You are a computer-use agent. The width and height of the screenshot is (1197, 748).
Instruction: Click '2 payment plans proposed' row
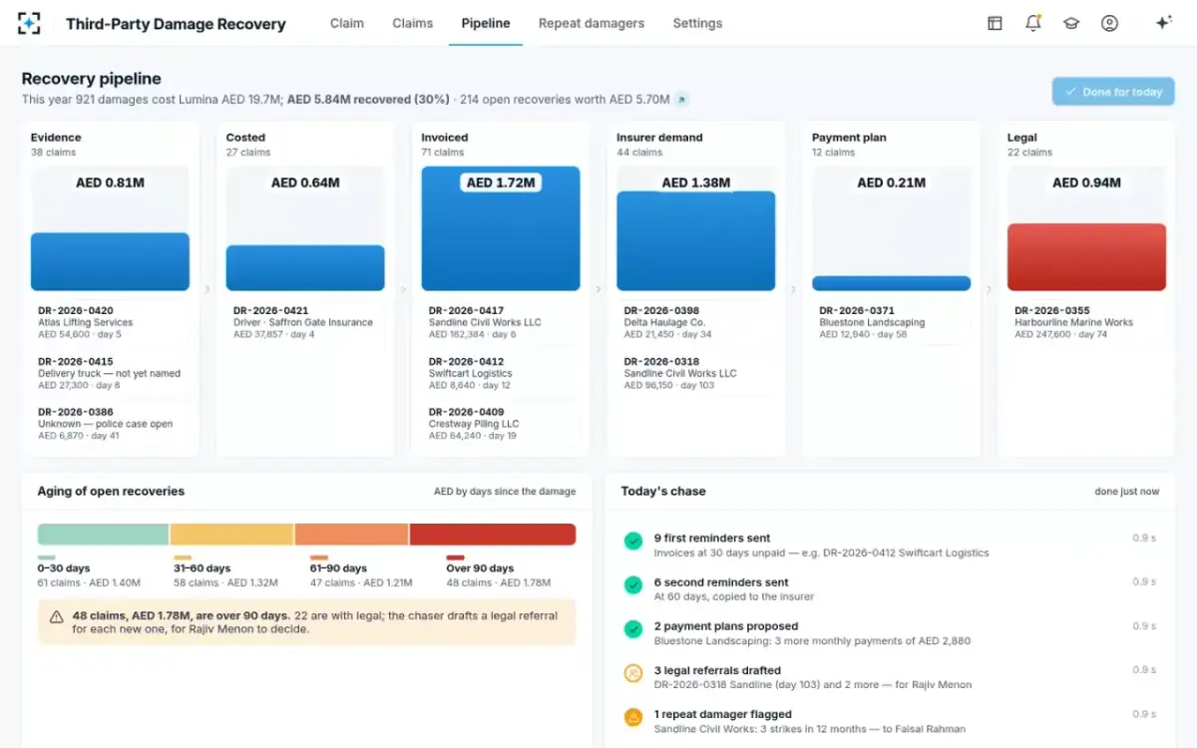[x=890, y=633]
